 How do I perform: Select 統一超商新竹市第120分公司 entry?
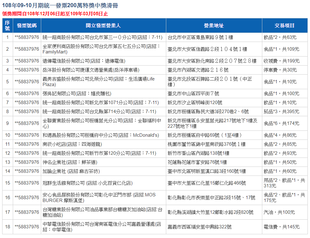click(99, 153)
